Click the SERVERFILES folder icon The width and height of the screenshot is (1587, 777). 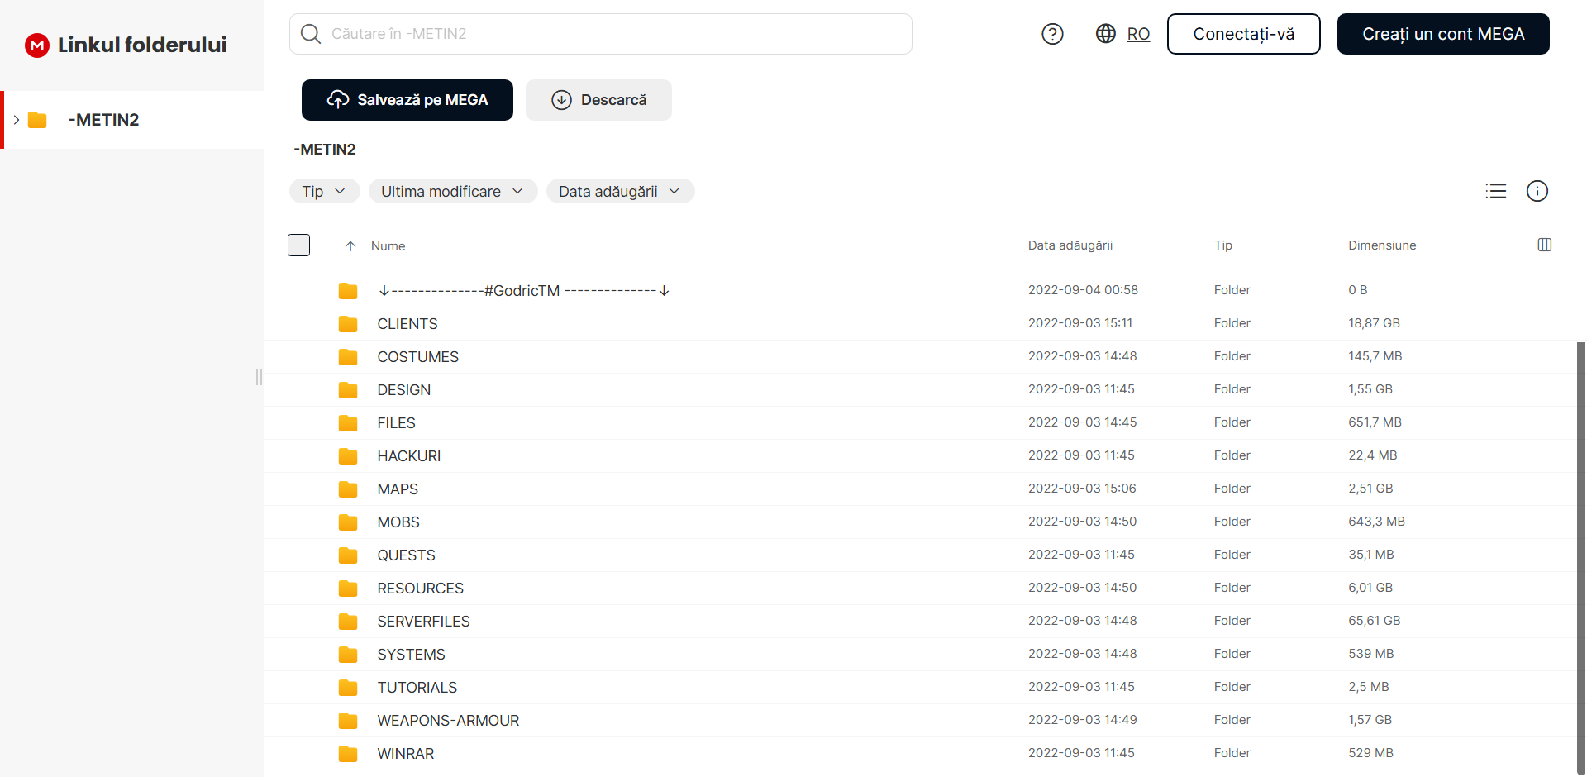(x=348, y=622)
